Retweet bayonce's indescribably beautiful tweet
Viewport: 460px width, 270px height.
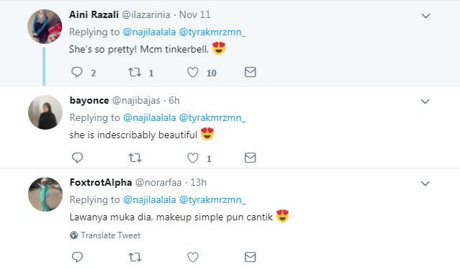pos(135,158)
